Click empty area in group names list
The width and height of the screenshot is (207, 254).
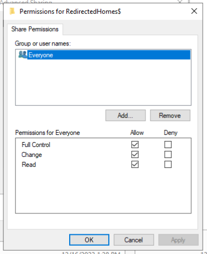pos(103,82)
